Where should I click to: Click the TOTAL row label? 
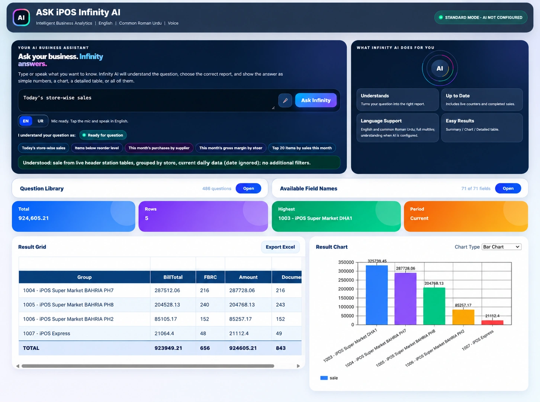[x=31, y=348]
